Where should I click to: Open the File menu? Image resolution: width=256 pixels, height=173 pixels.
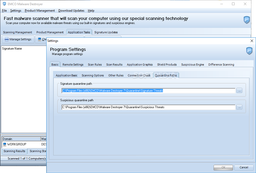[x=4, y=11]
